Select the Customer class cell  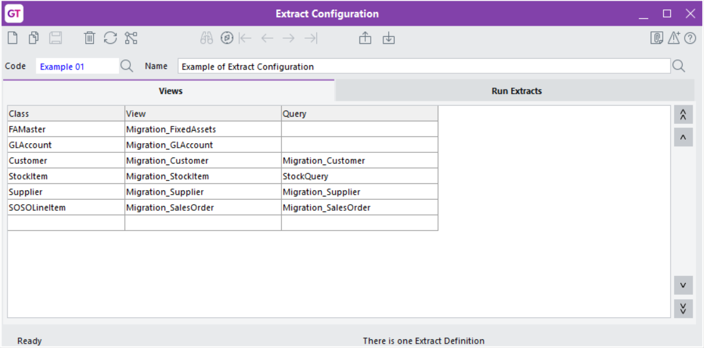(x=66, y=161)
